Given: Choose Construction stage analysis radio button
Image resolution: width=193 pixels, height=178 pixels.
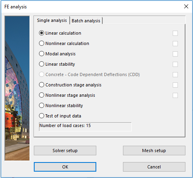Looking at the screenshot, I should (x=41, y=85).
